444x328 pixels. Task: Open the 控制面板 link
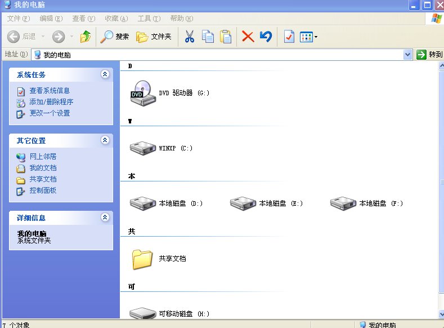click(43, 190)
